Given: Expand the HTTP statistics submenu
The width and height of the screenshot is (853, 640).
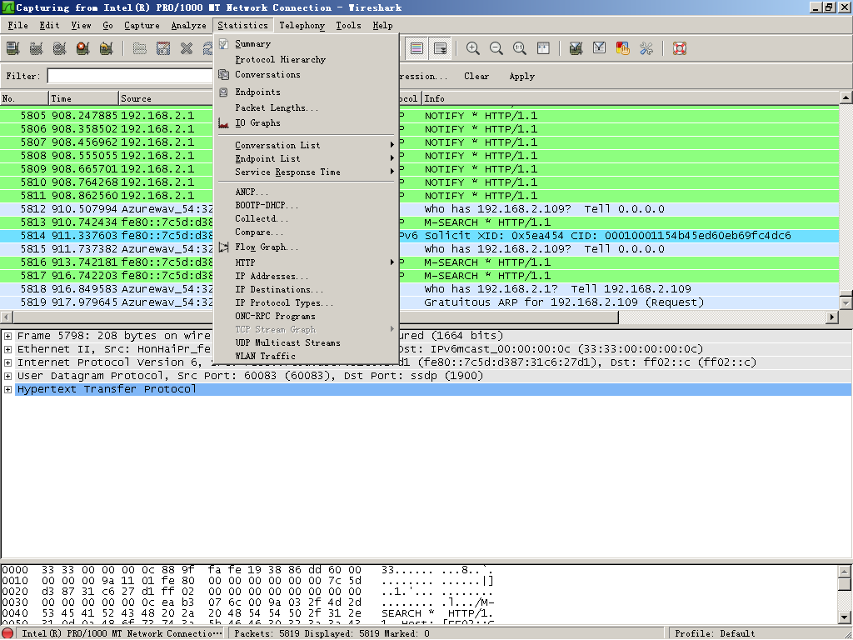Looking at the screenshot, I should [x=307, y=262].
